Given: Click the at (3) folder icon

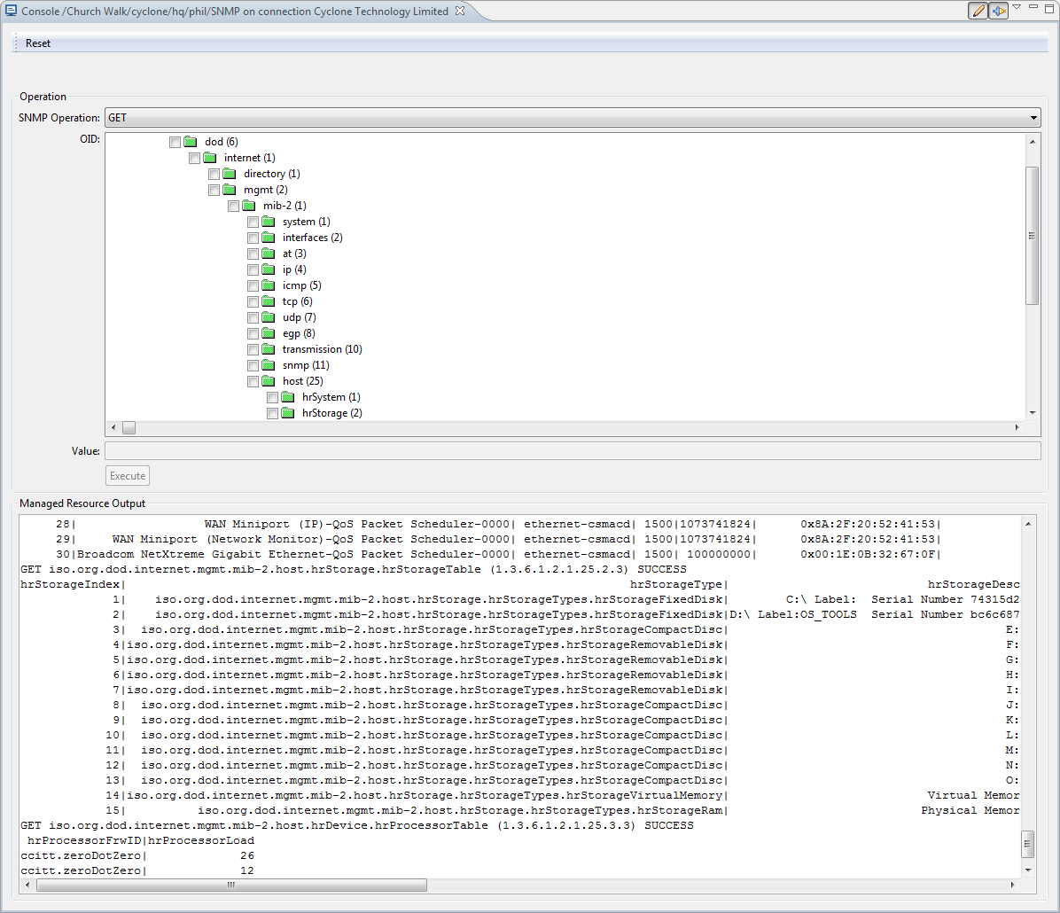Looking at the screenshot, I should (x=269, y=254).
